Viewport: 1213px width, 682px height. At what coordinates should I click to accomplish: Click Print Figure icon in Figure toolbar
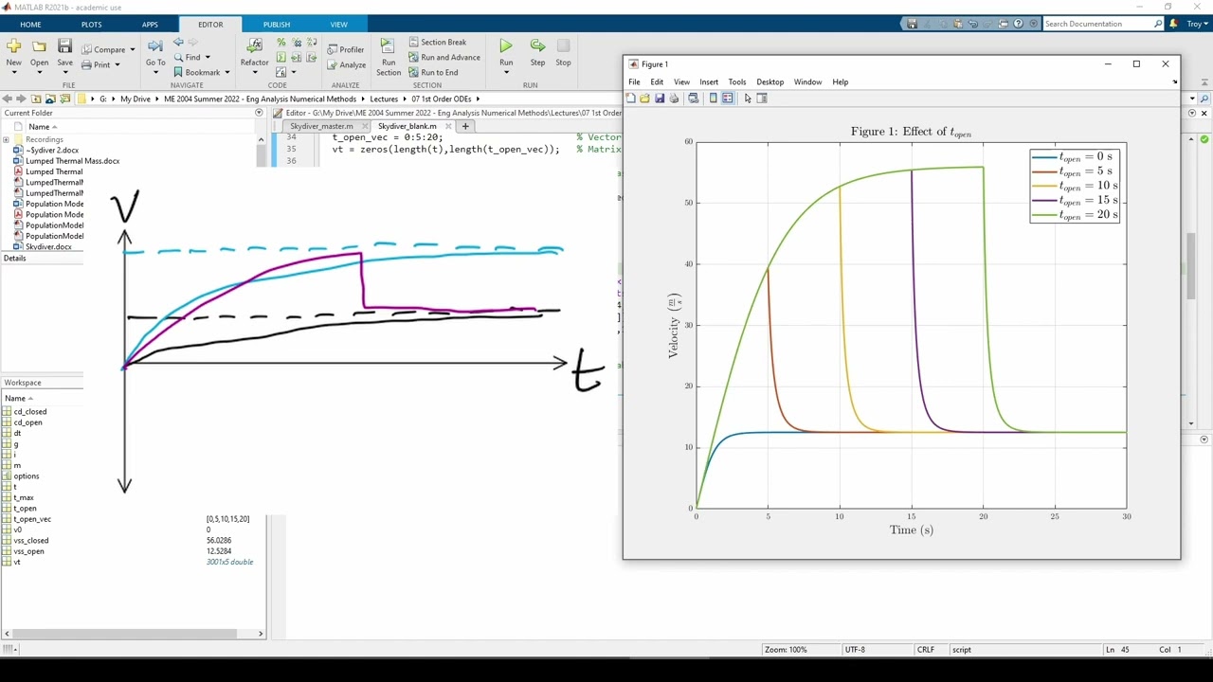(674, 99)
